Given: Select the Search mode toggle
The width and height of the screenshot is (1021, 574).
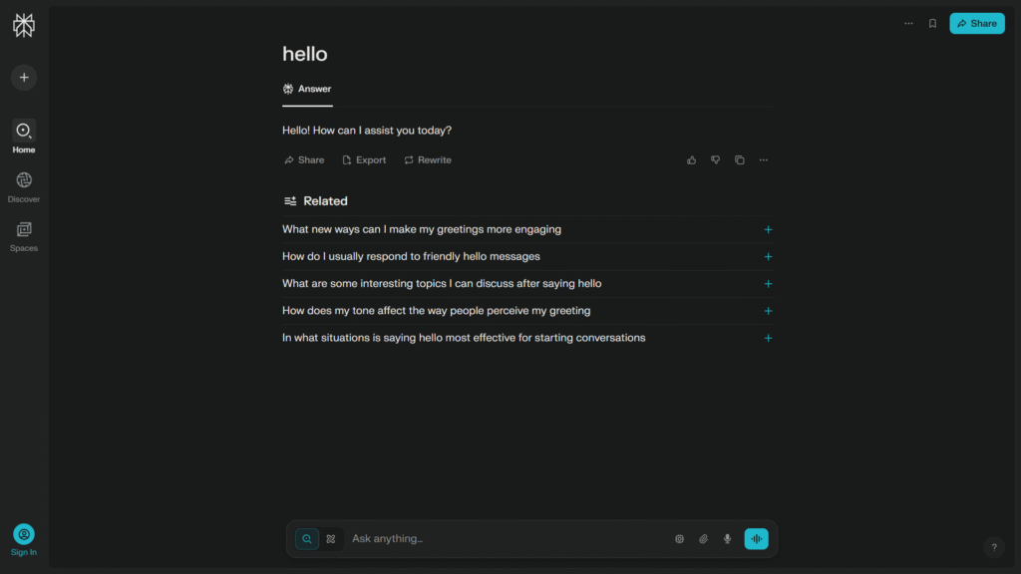Looking at the screenshot, I should tap(307, 539).
